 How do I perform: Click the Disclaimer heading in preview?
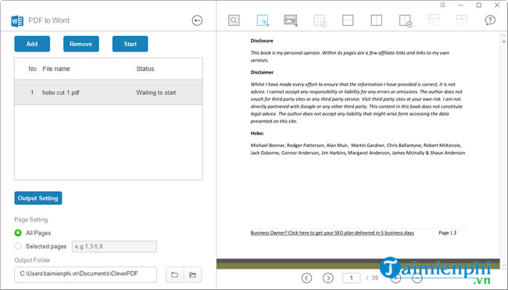point(262,72)
